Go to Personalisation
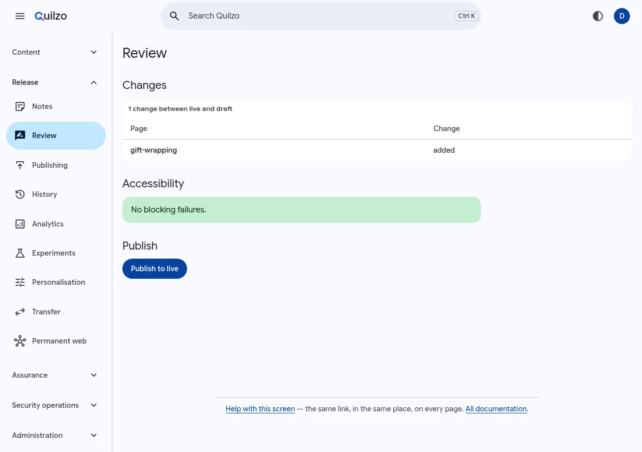This screenshot has width=642, height=452. click(56, 282)
